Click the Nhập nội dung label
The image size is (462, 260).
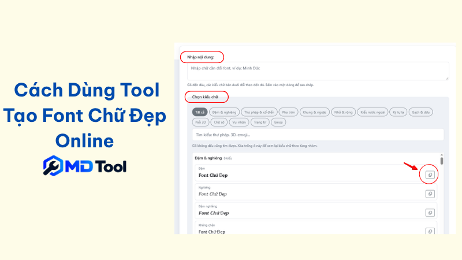tap(200, 57)
